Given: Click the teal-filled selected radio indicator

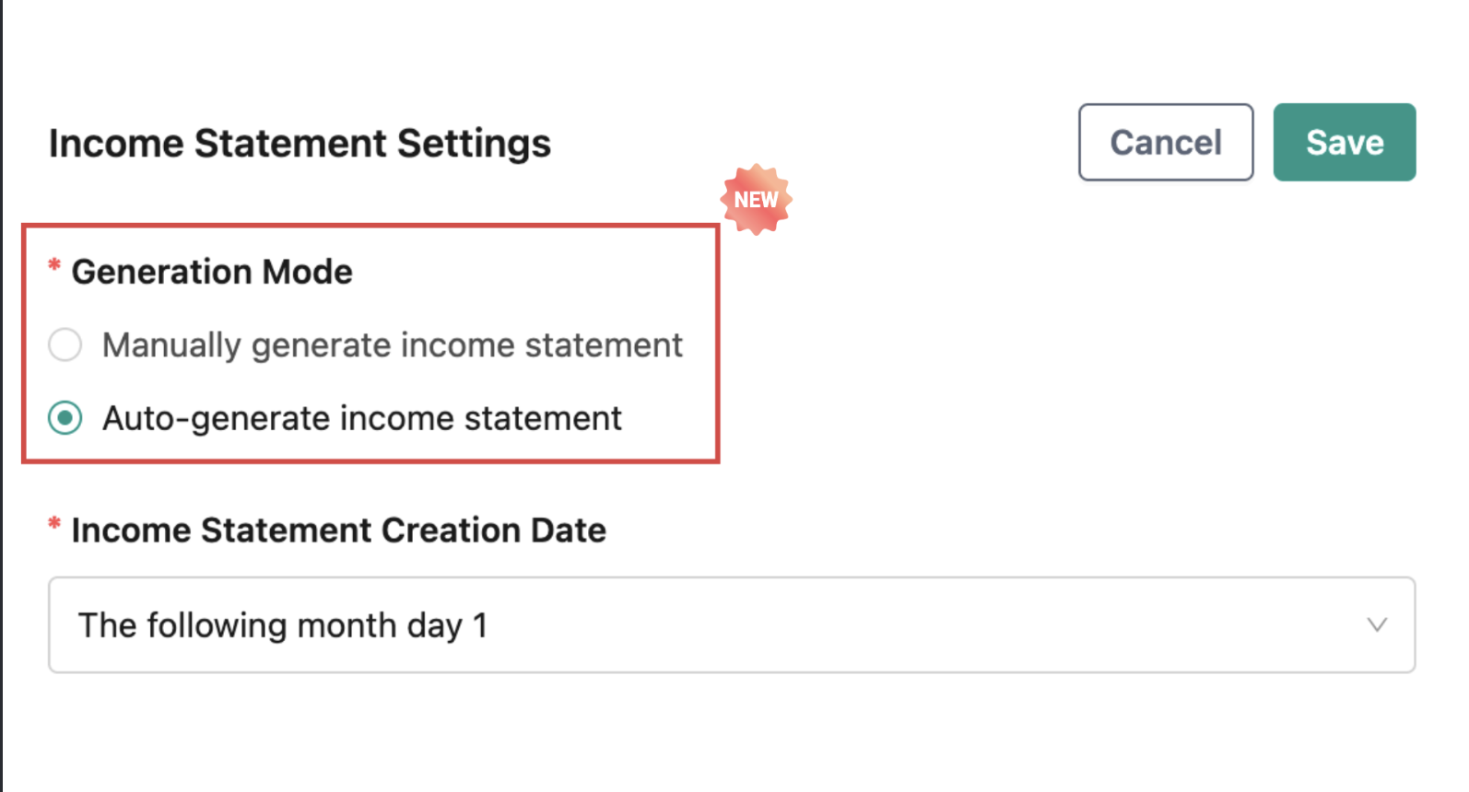Looking at the screenshot, I should (65, 418).
